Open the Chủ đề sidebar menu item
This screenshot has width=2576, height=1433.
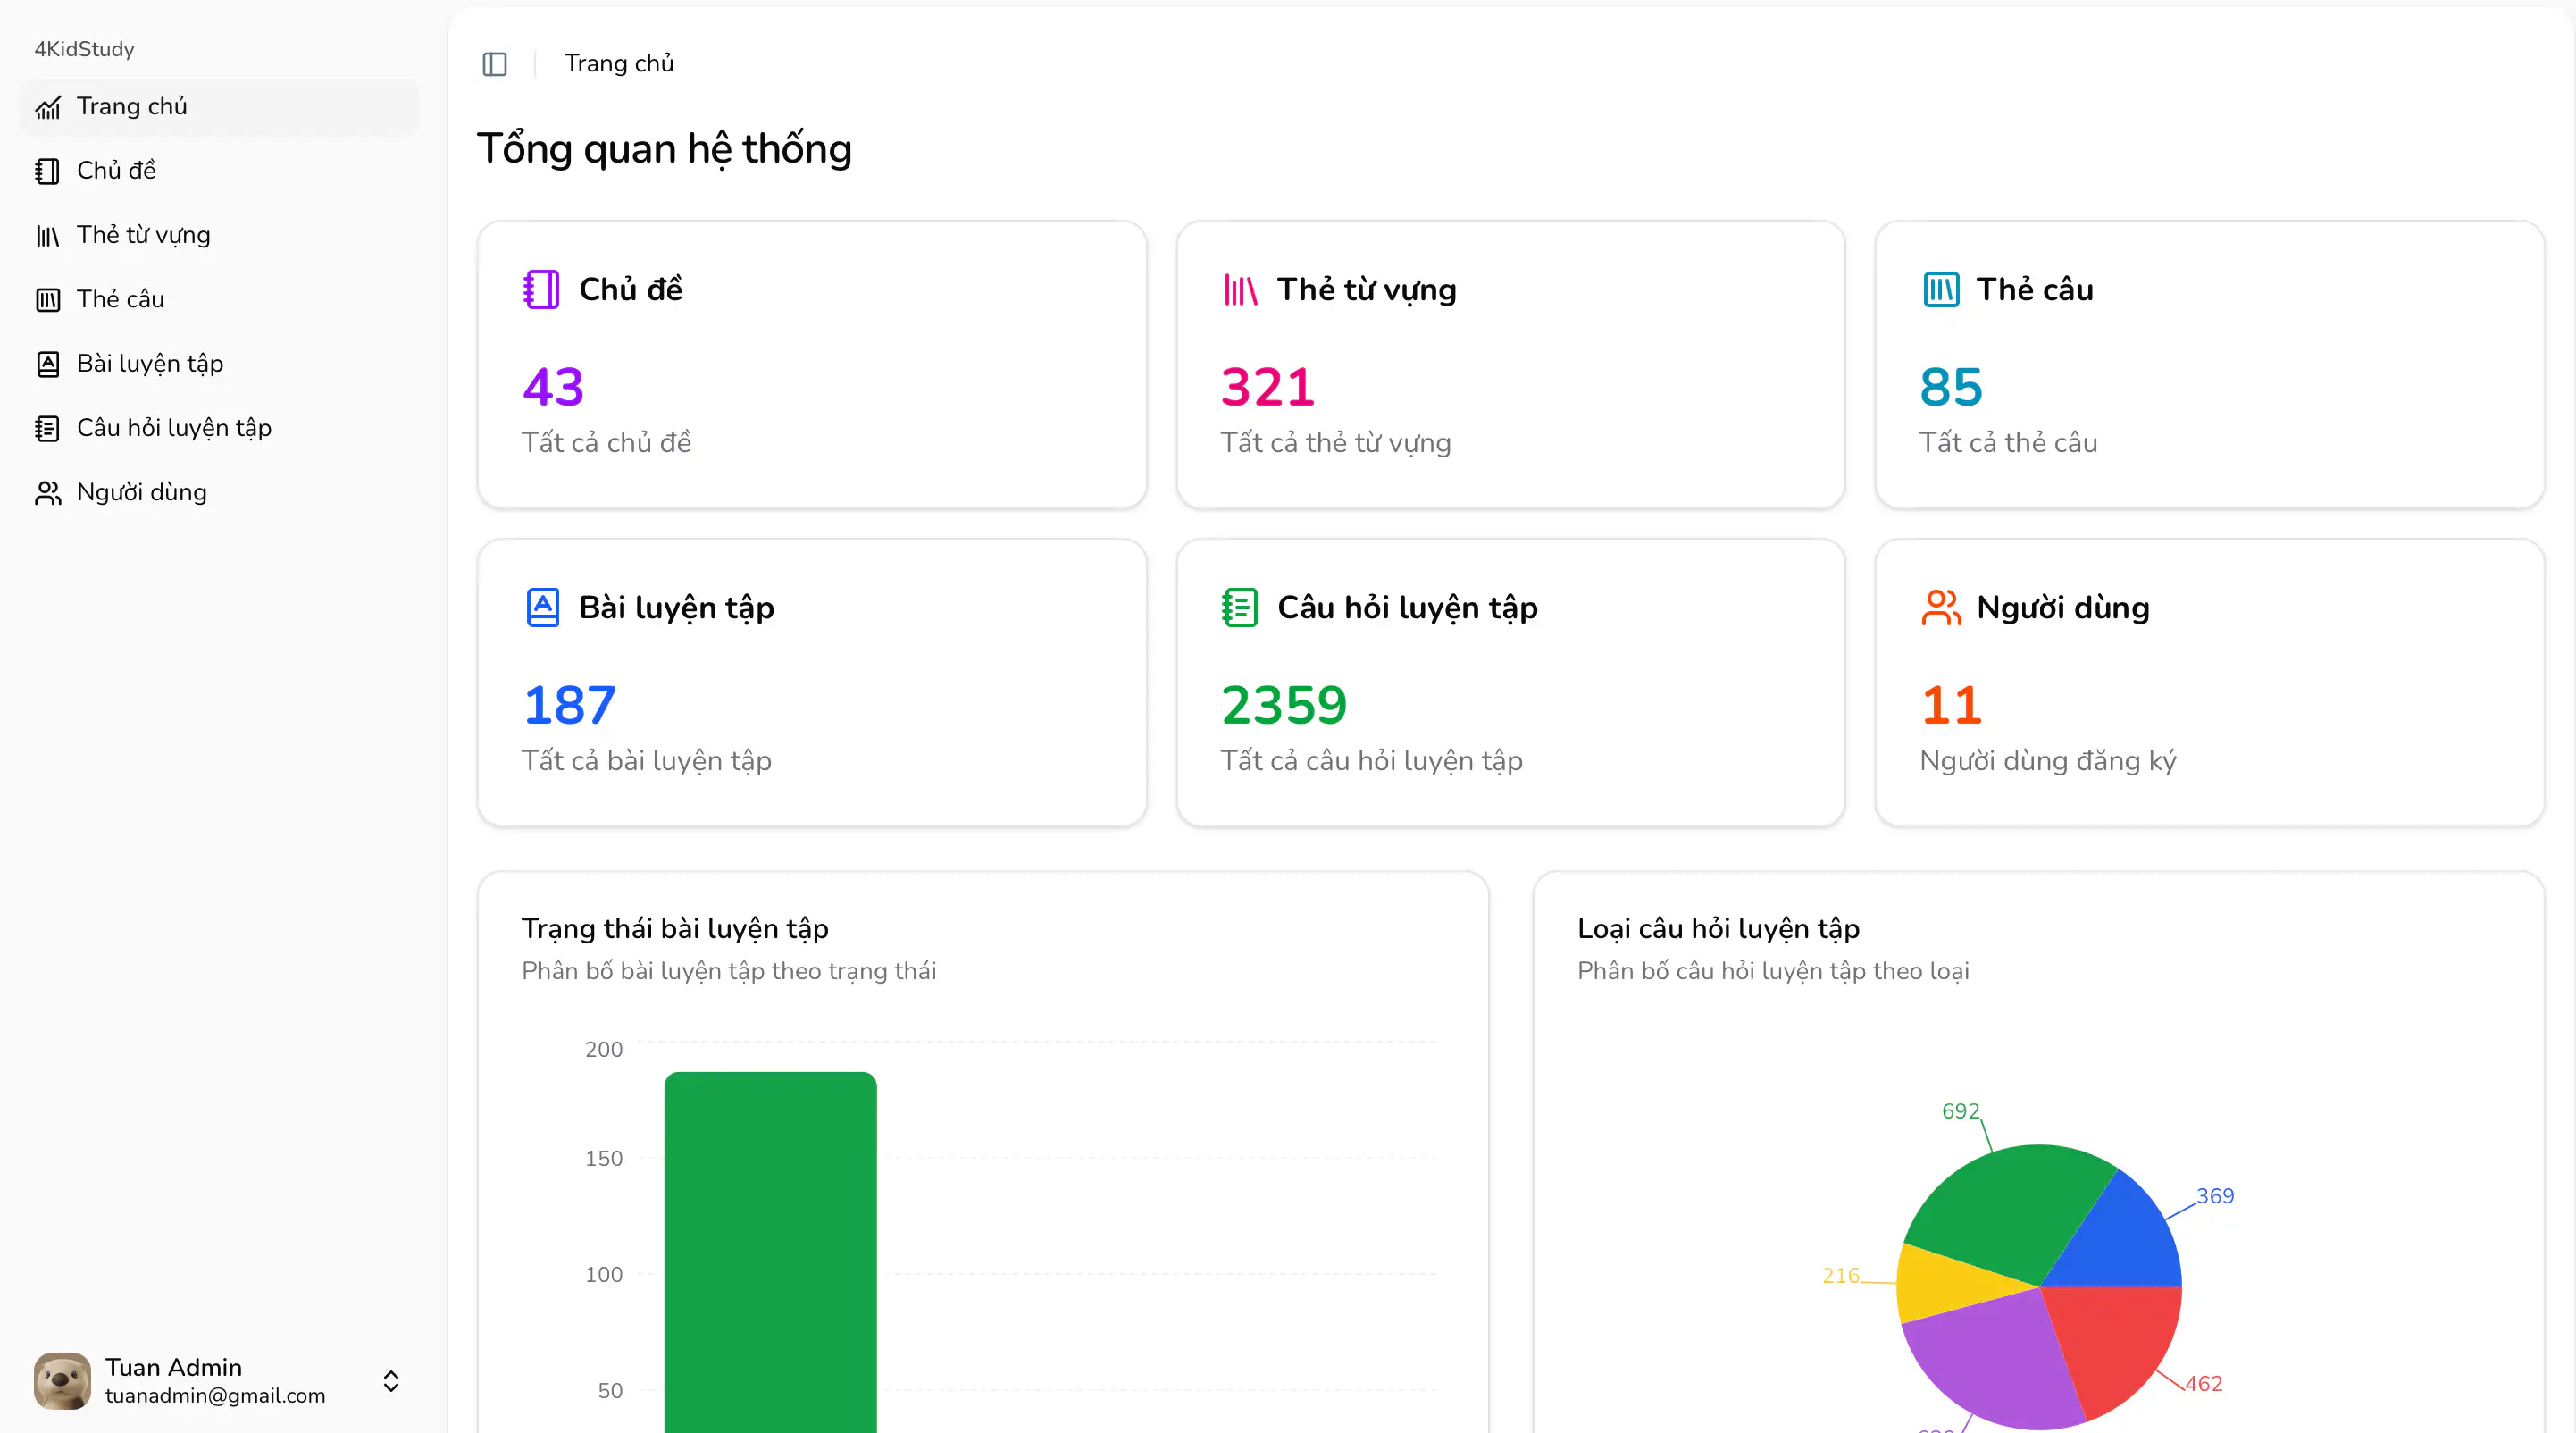[116, 171]
